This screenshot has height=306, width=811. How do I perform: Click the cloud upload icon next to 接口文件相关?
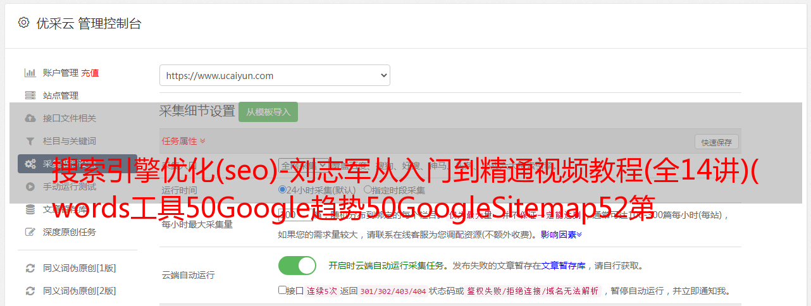pos(30,118)
